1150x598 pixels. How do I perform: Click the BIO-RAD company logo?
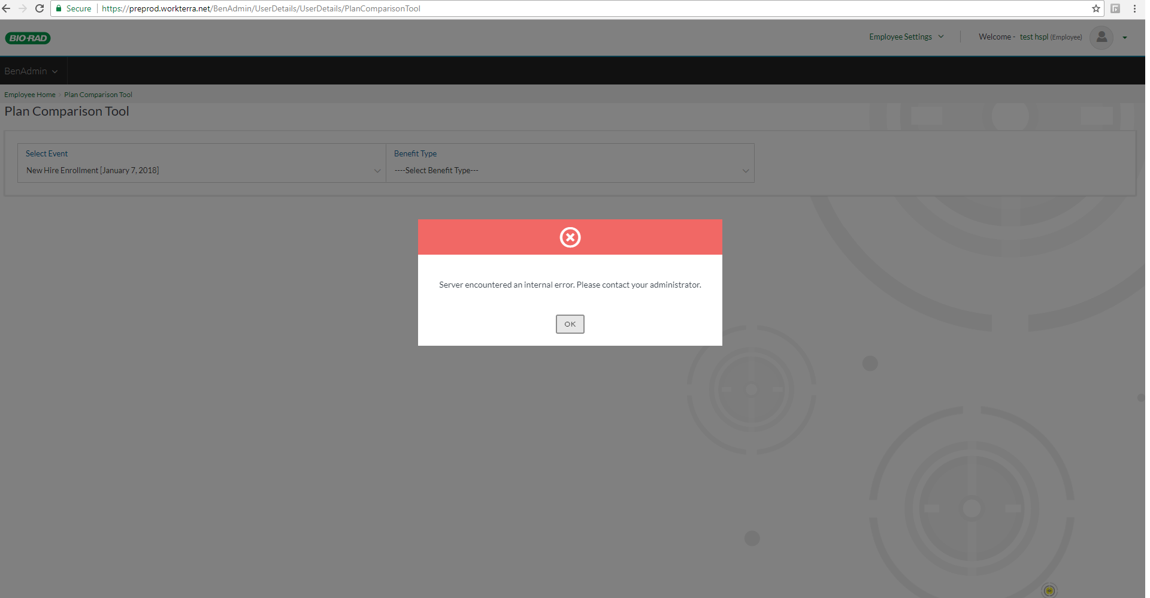click(28, 37)
